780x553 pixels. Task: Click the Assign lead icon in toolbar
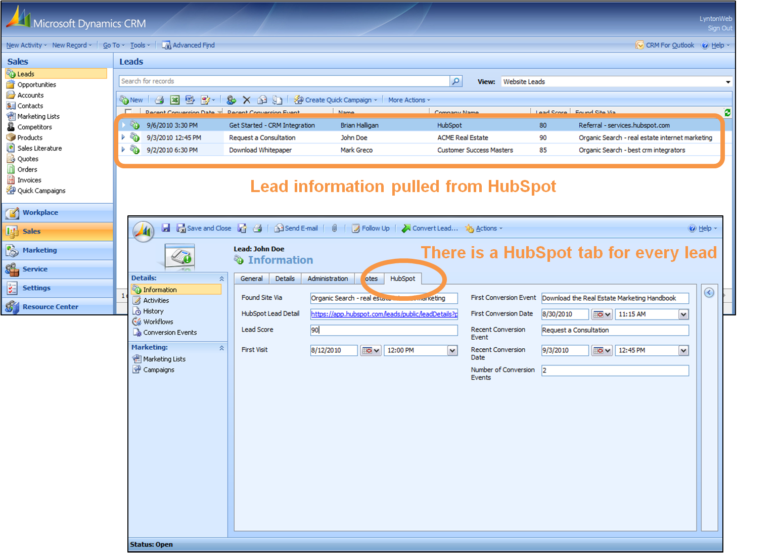point(231,100)
